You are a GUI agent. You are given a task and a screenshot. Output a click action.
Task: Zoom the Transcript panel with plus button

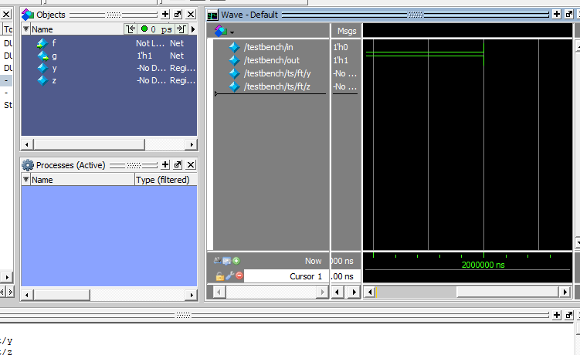556,315
